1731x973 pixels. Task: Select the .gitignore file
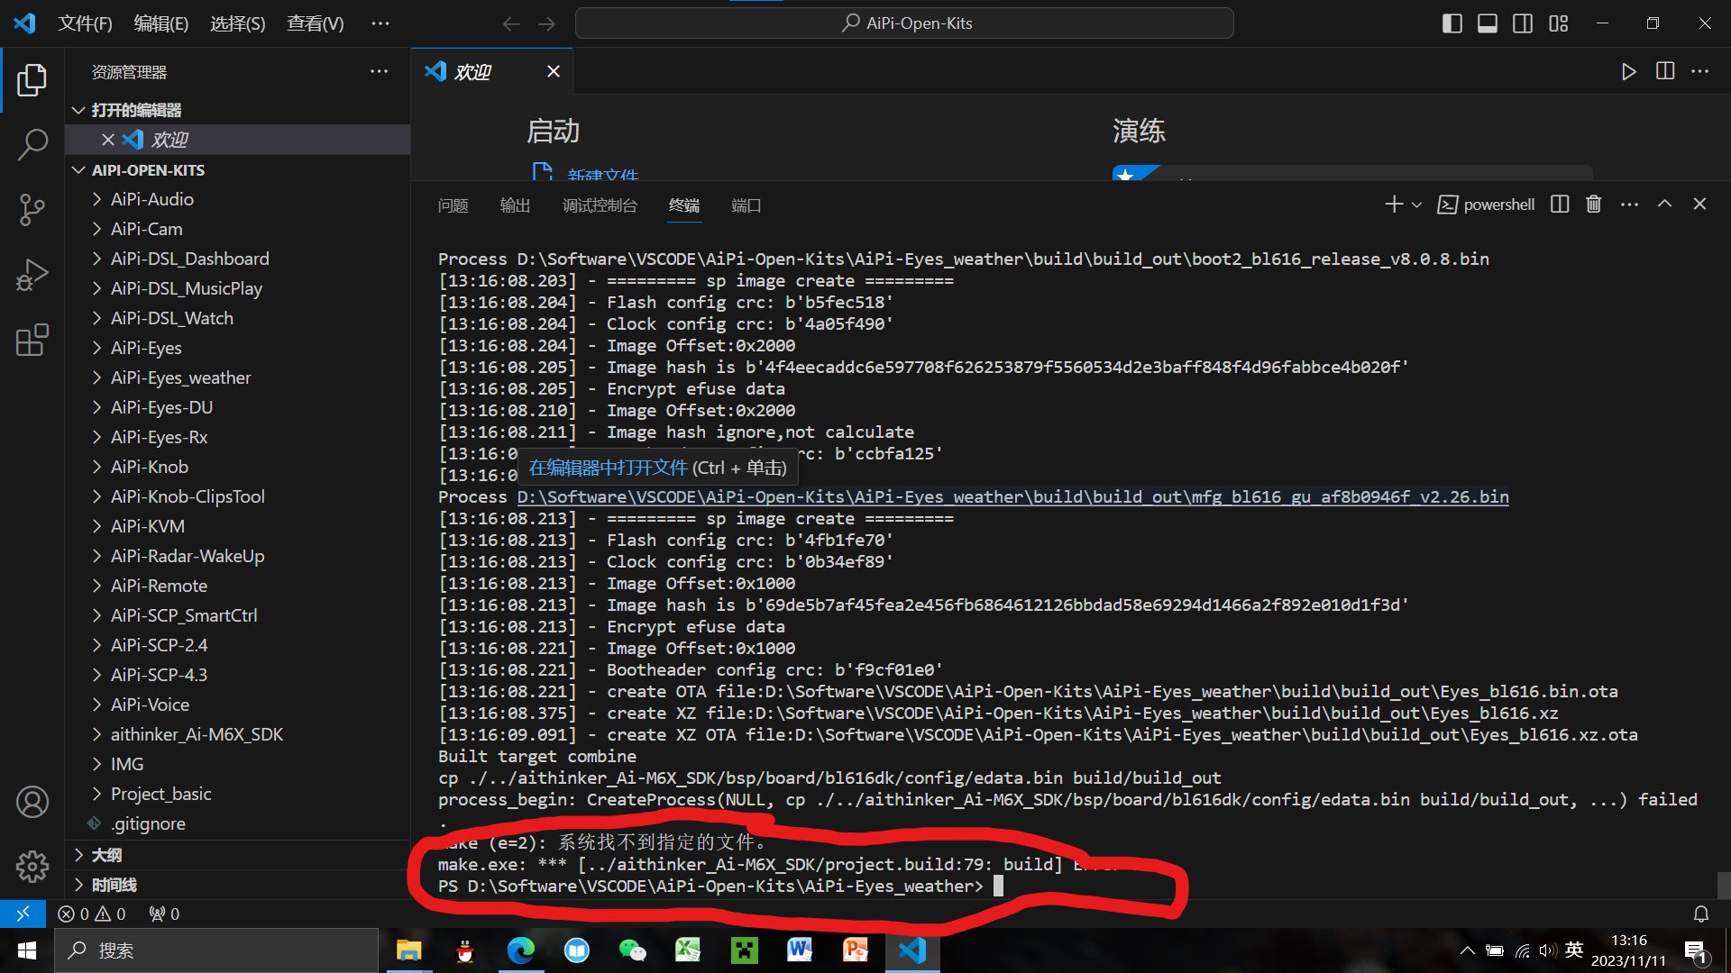click(x=239, y=823)
